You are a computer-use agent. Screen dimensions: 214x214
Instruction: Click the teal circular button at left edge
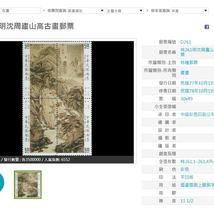pyautogui.click(x=2, y=183)
